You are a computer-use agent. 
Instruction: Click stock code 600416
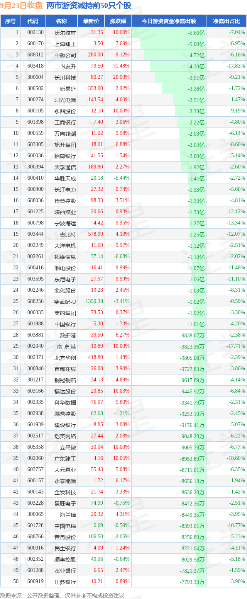pos(36,268)
